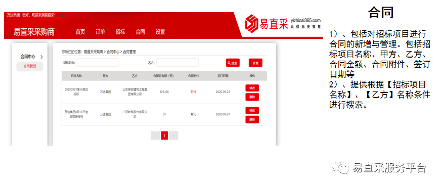Click the 搜索 search button

(x=233, y=63)
